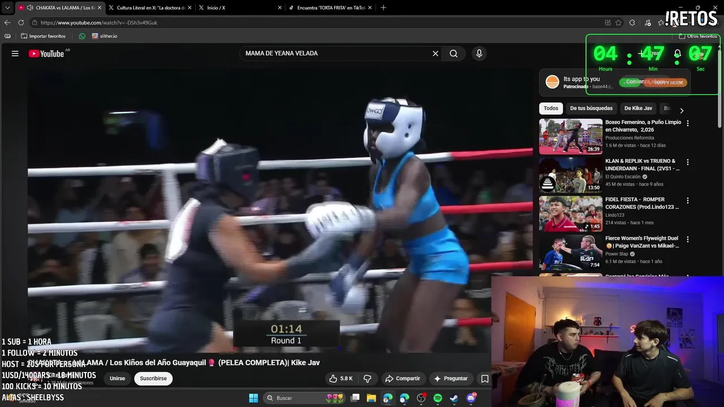Open KLAN & REPLIK vs TRUENO thumbnail

coord(571,175)
